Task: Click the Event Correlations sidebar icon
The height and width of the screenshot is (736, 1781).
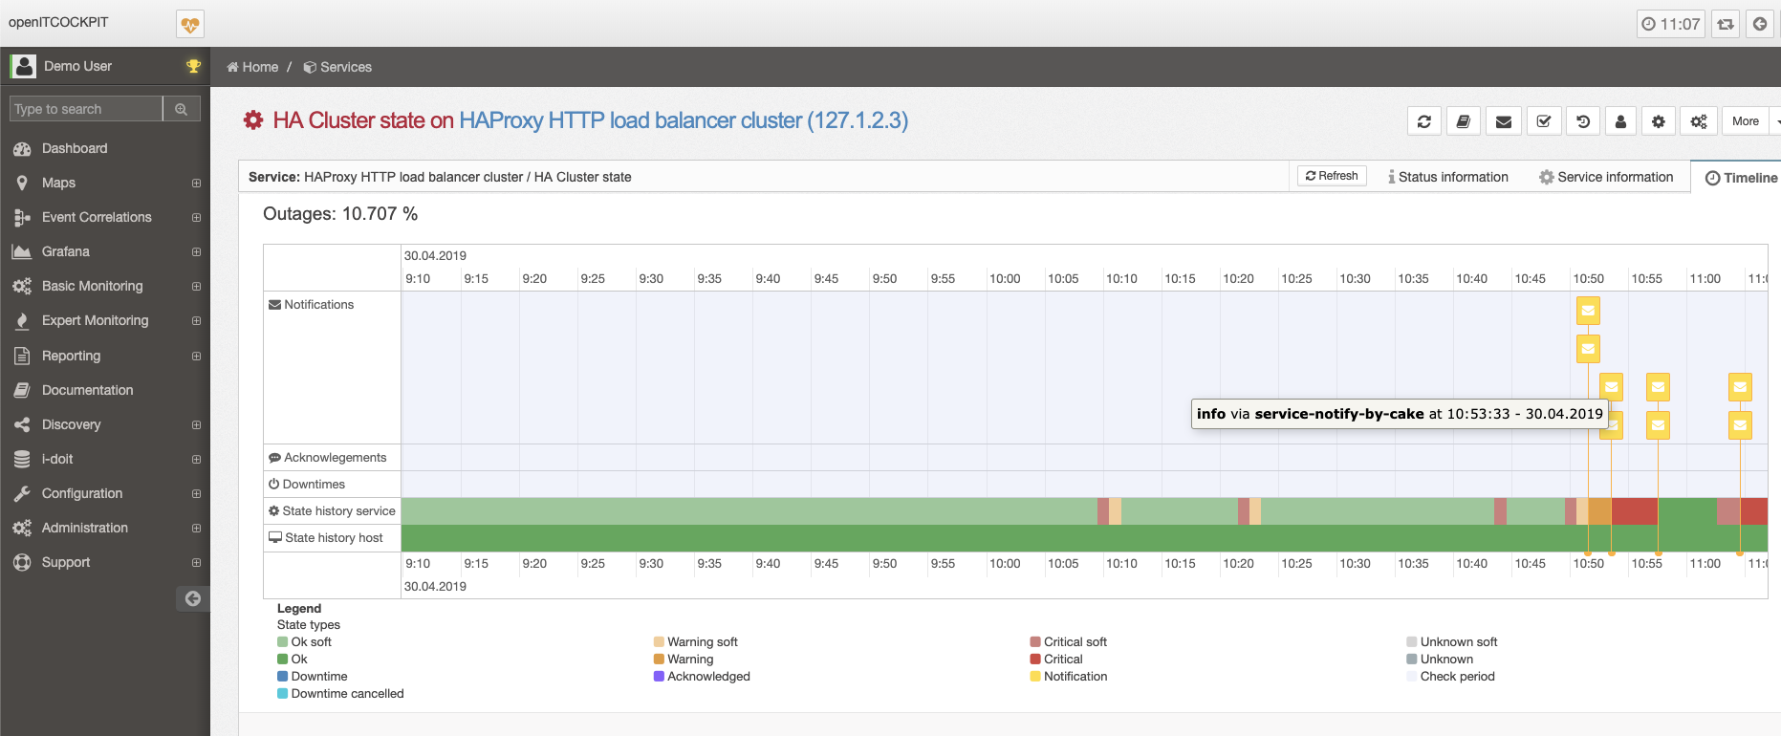Action: [x=22, y=218]
